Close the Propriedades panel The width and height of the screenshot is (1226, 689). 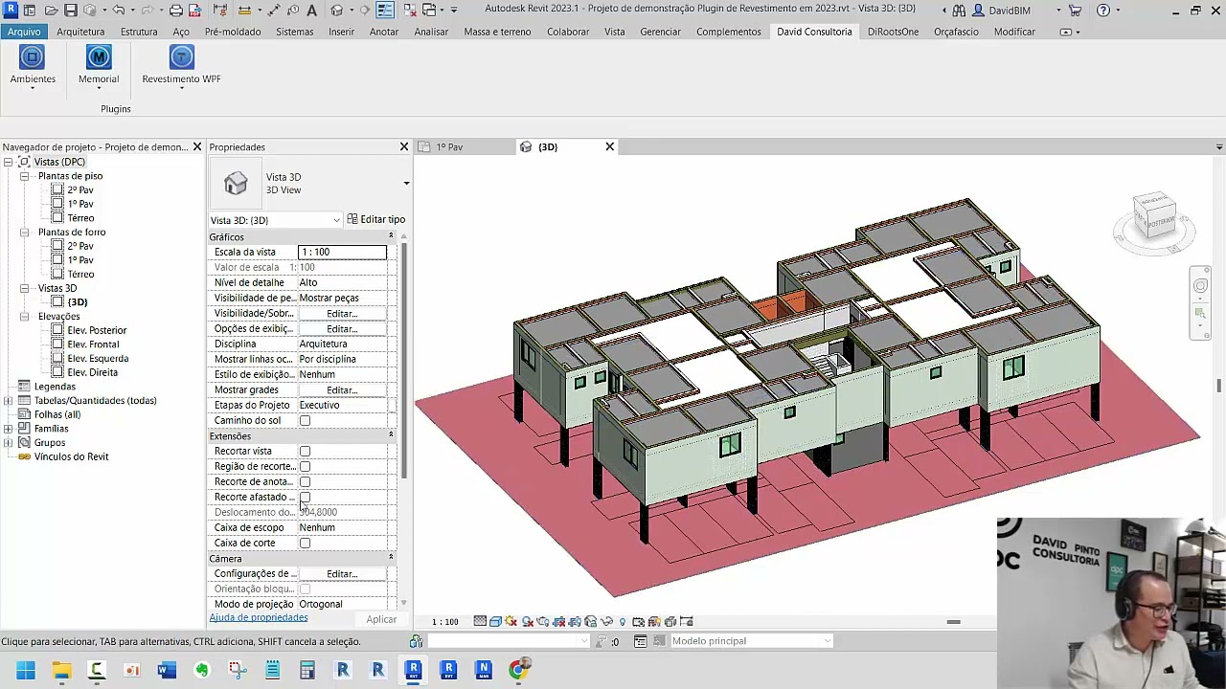click(404, 147)
